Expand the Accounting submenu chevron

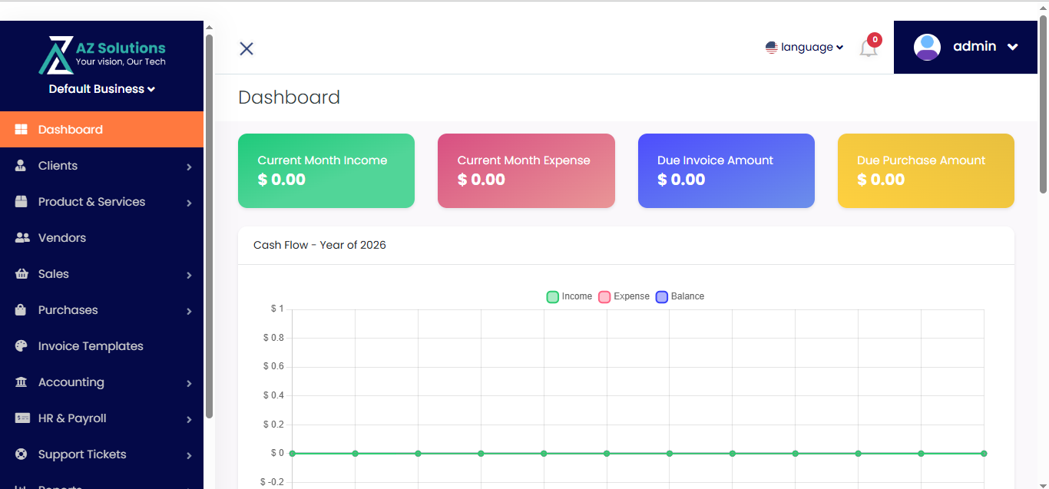coord(189,383)
